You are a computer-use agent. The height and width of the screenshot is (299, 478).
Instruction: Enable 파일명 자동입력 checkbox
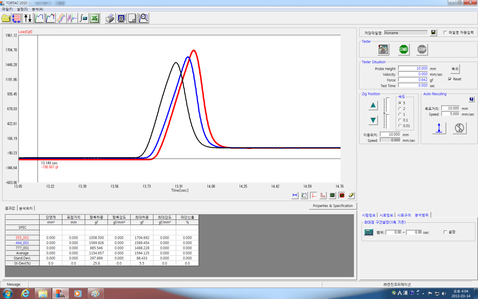(445, 33)
